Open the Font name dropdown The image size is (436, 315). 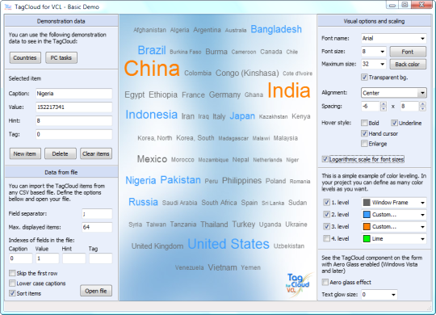pyautogui.click(x=422, y=39)
